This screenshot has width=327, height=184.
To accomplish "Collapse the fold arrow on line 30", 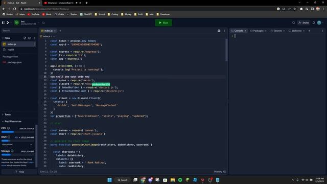I will click(49, 145).
